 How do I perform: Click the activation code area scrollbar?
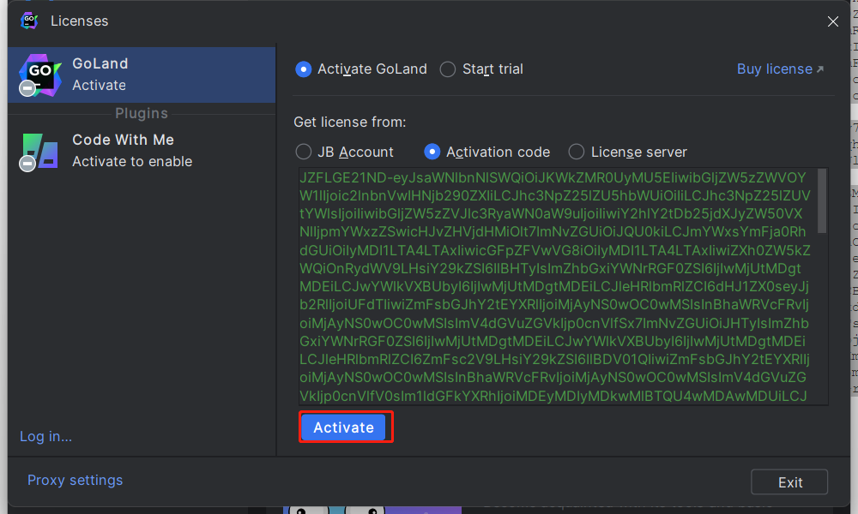coord(822,201)
